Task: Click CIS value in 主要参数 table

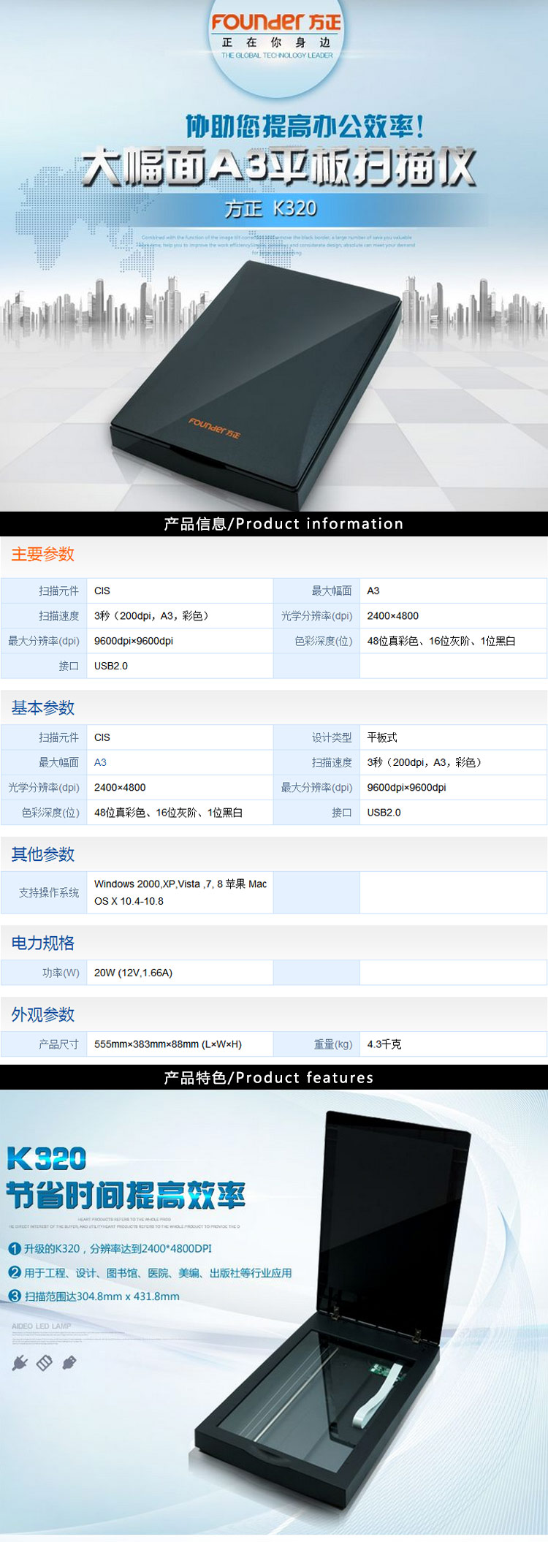Action: [x=102, y=590]
